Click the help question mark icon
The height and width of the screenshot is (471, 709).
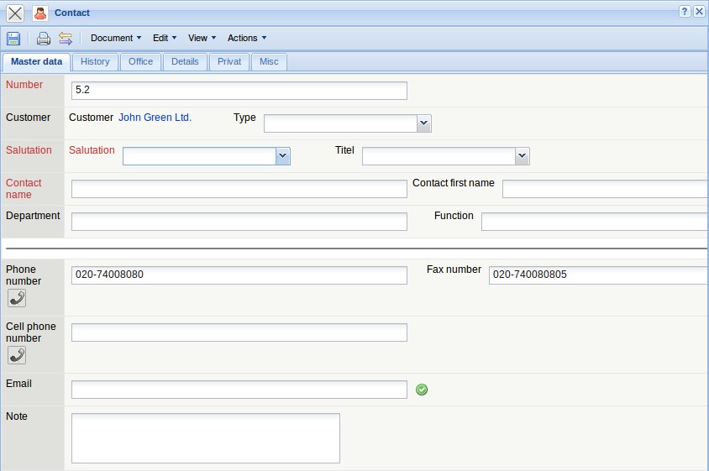(x=685, y=12)
